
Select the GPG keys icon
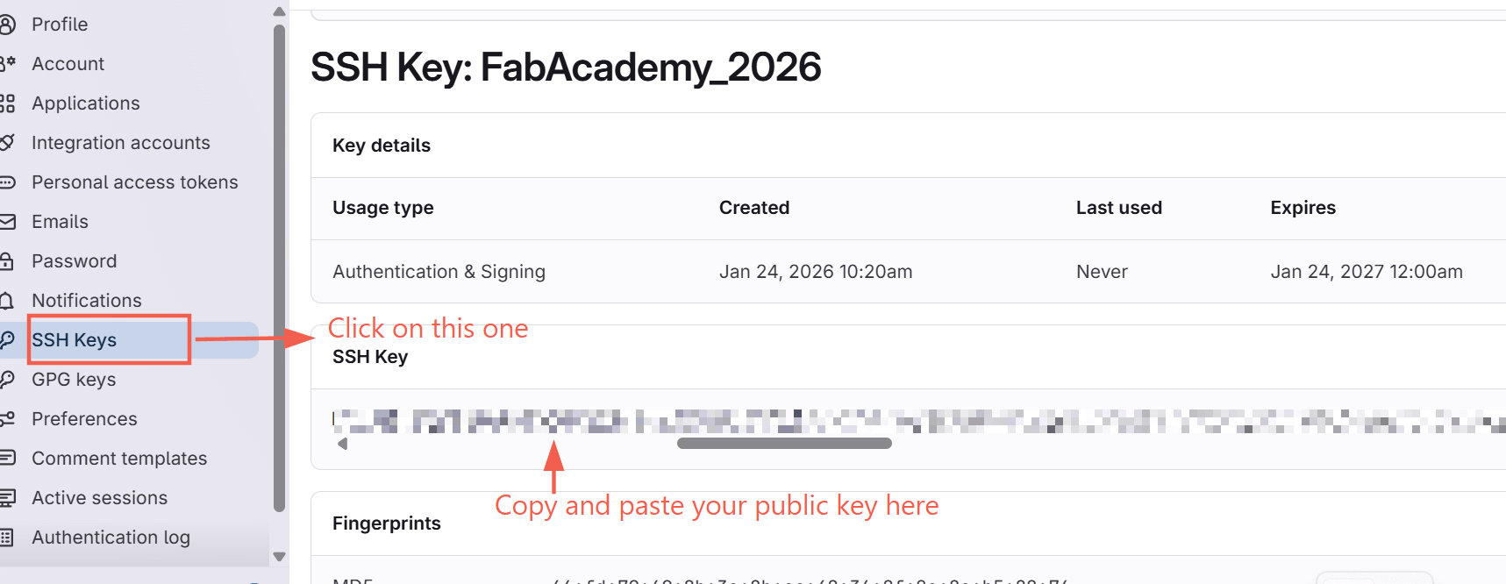(9, 379)
